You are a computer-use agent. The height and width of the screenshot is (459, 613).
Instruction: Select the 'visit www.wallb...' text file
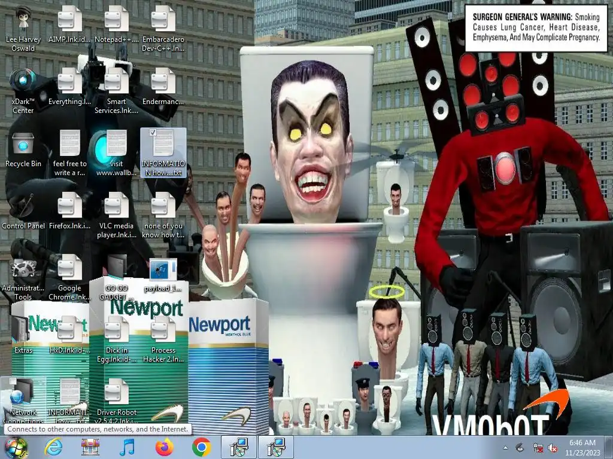(117, 154)
